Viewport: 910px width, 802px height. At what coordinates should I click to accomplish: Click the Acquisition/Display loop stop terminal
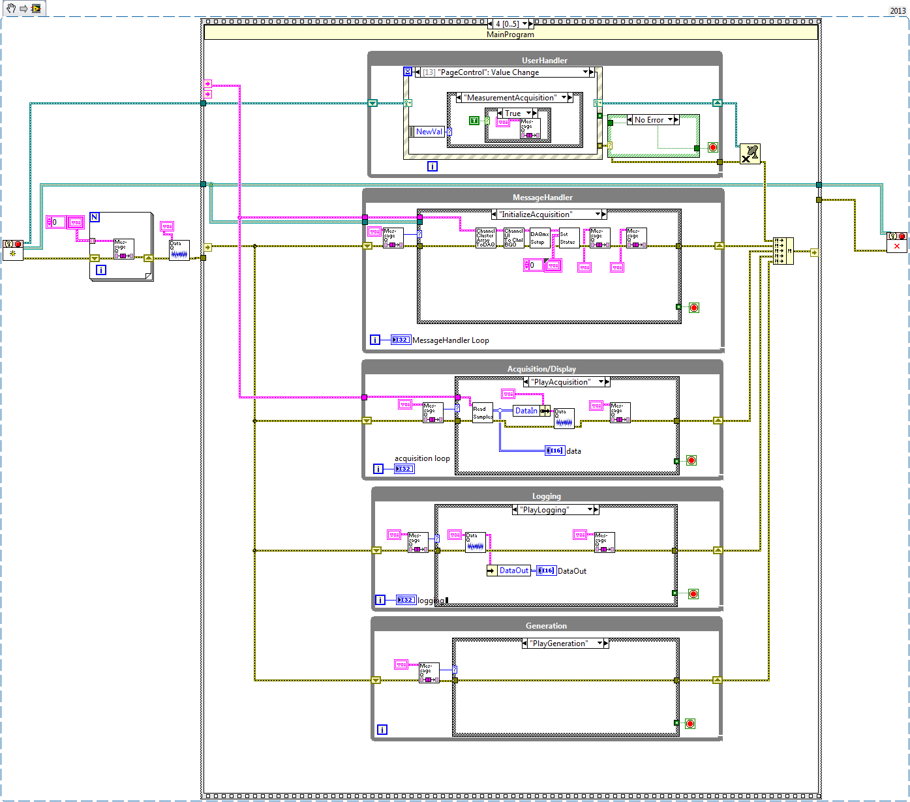tap(691, 460)
